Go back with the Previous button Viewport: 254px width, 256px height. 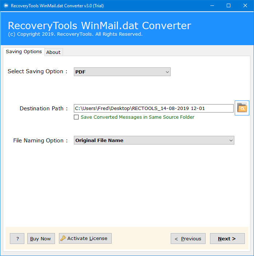pos(188,239)
